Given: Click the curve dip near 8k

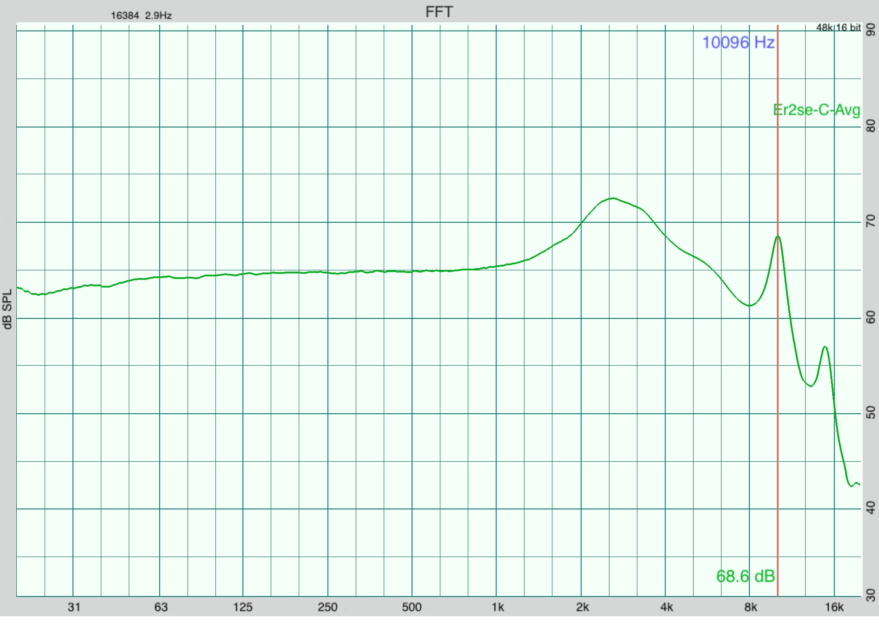Looking at the screenshot, I should pos(749,306).
